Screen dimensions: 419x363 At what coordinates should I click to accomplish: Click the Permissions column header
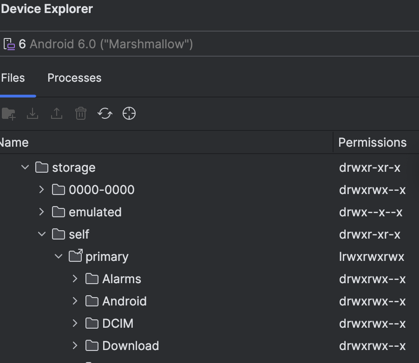point(372,143)
